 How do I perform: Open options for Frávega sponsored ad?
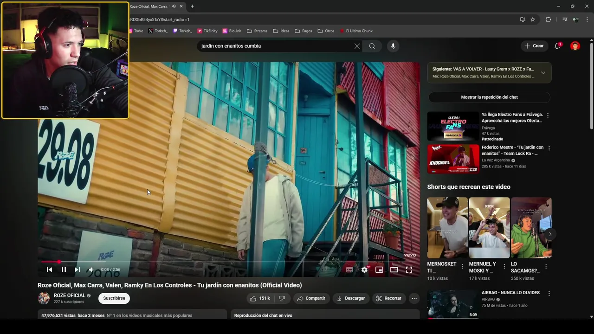coord(548,115)
